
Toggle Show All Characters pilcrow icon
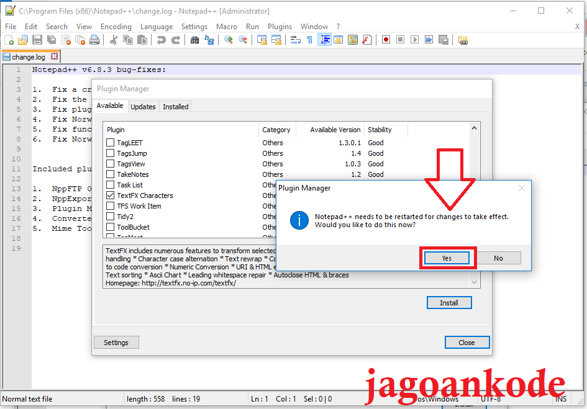click(309, 40)
